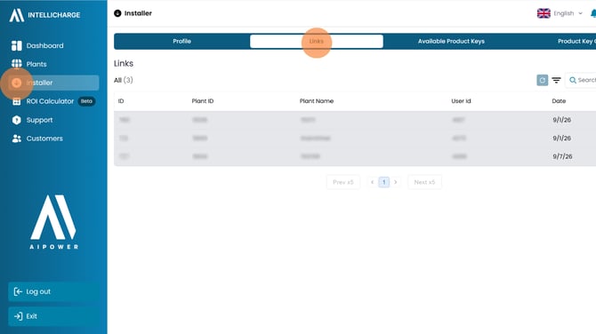This screenshot has height=334, width=596.
Task: Go to the previous page arrow
Action: click(x=372, y=182)
